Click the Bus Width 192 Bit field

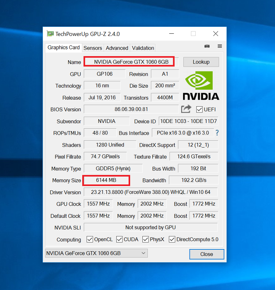[x=198, y=169]
